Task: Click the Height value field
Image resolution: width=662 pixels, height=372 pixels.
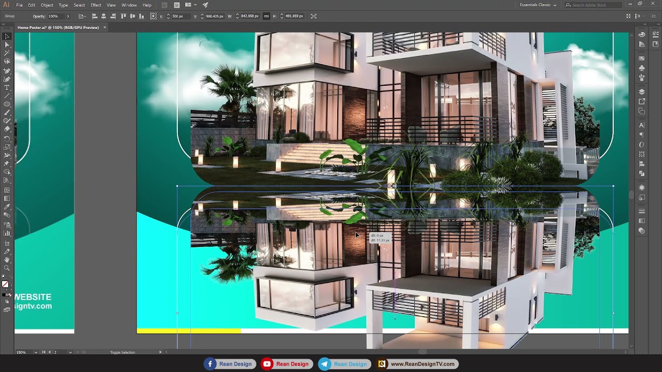Action: 294,16
